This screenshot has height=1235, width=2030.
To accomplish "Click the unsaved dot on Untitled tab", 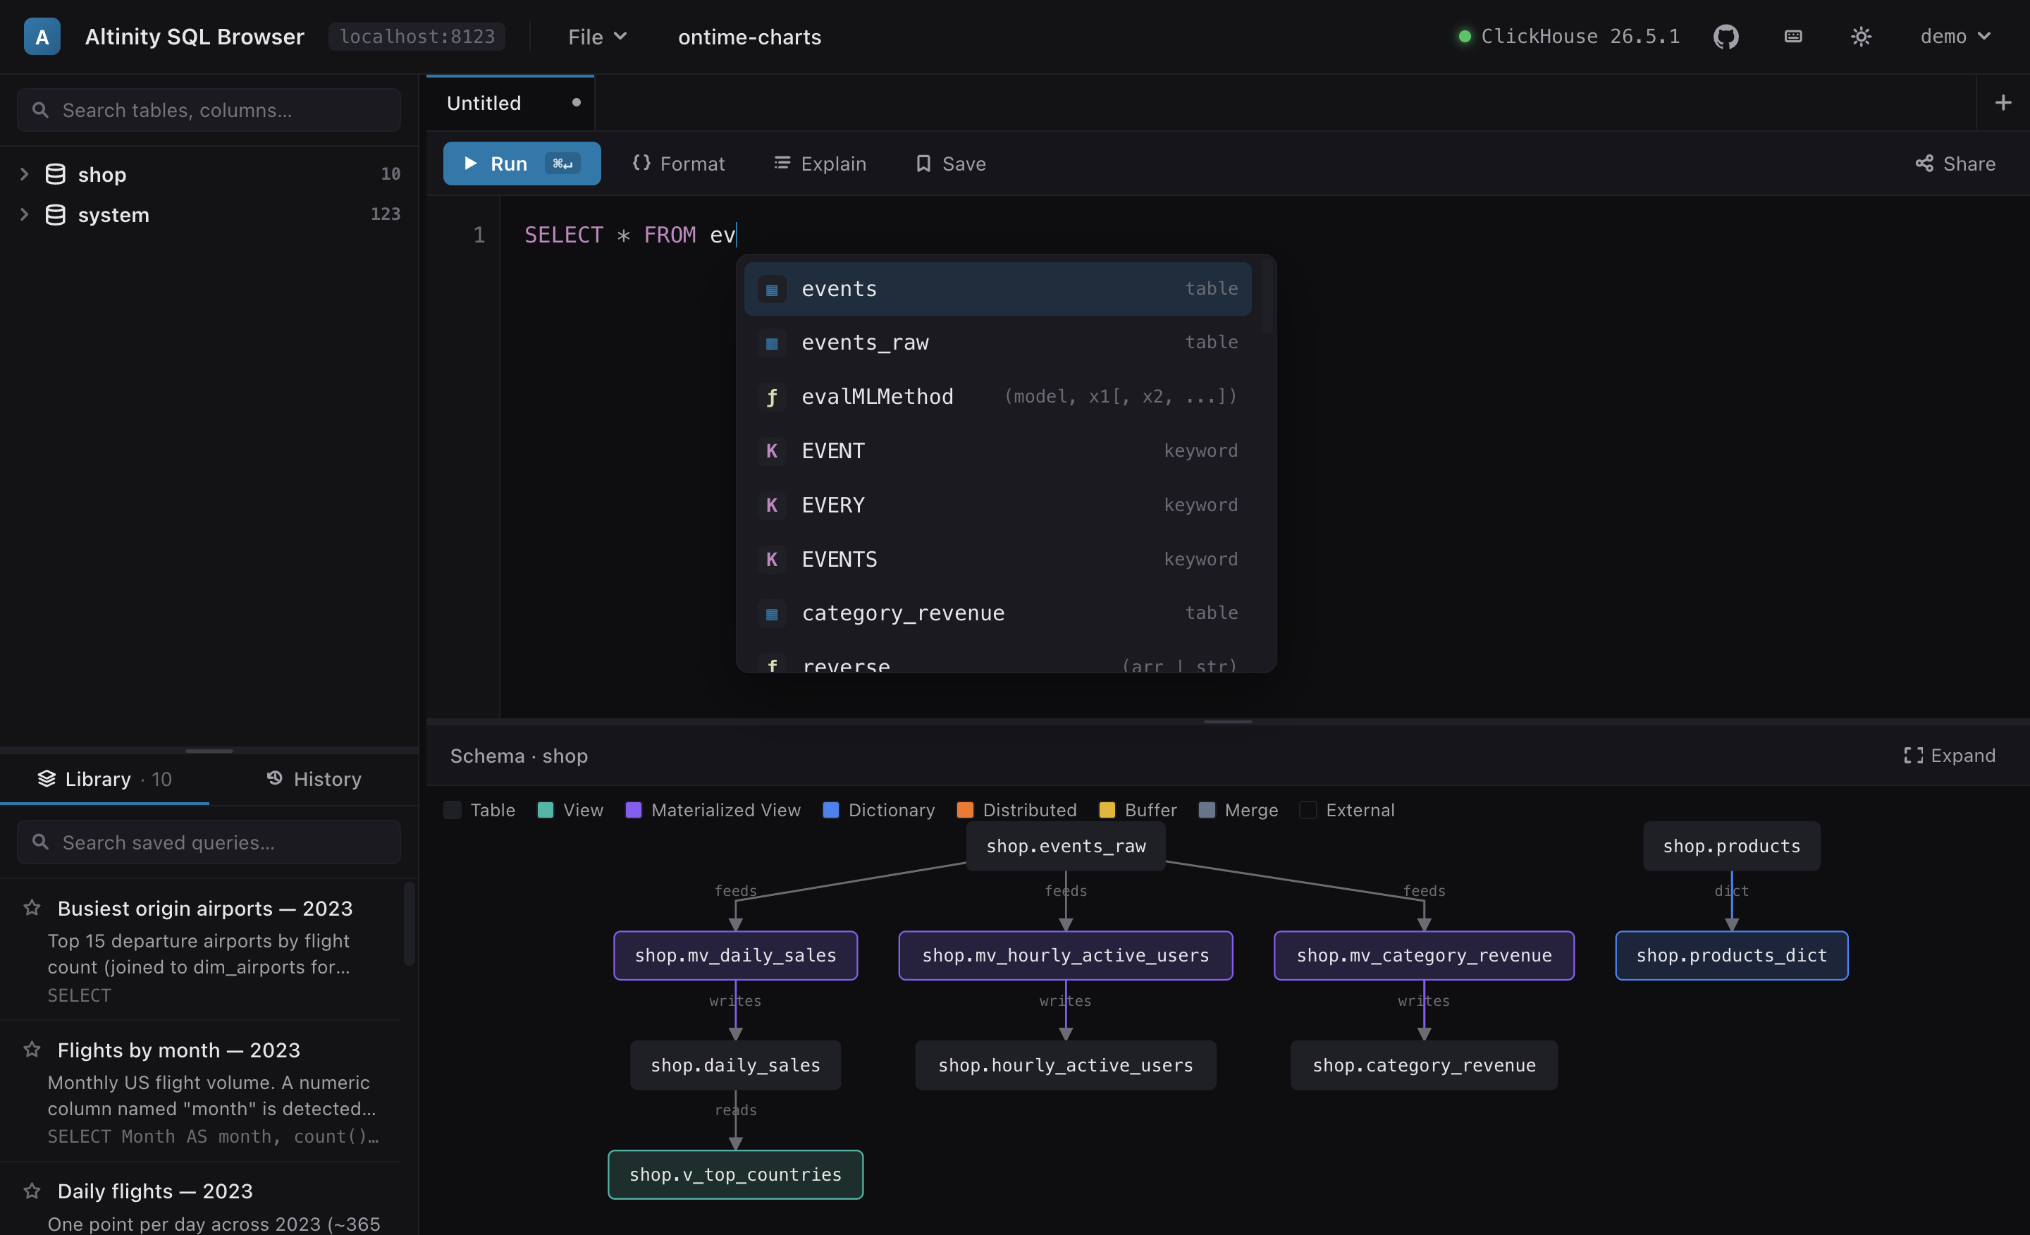I will [x=576, y=102].
